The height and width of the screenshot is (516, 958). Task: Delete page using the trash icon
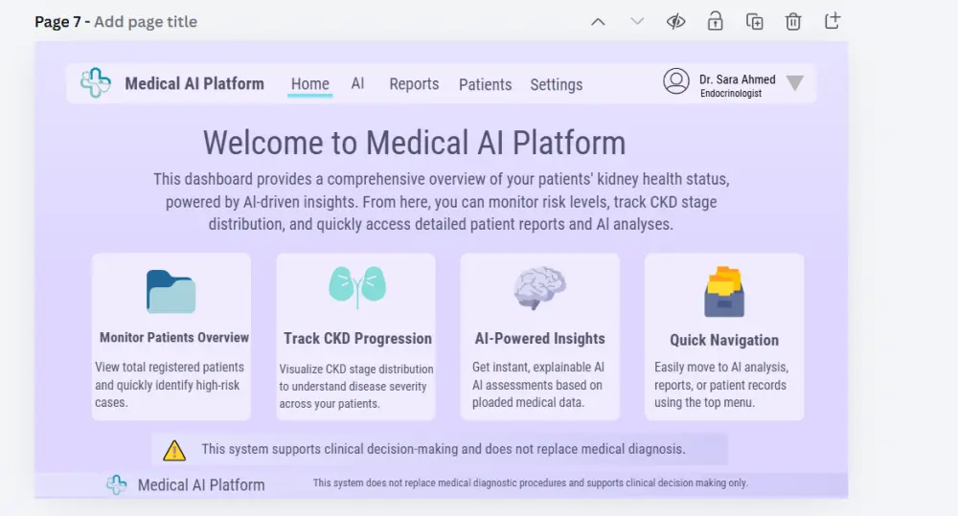pos(793,22)
